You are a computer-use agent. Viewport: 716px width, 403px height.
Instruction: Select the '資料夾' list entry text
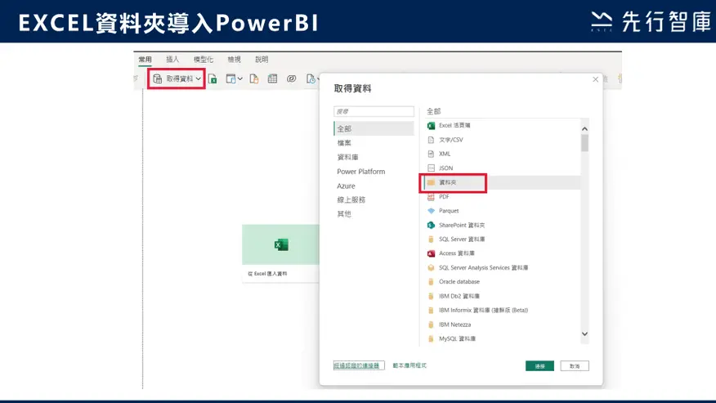448,182
